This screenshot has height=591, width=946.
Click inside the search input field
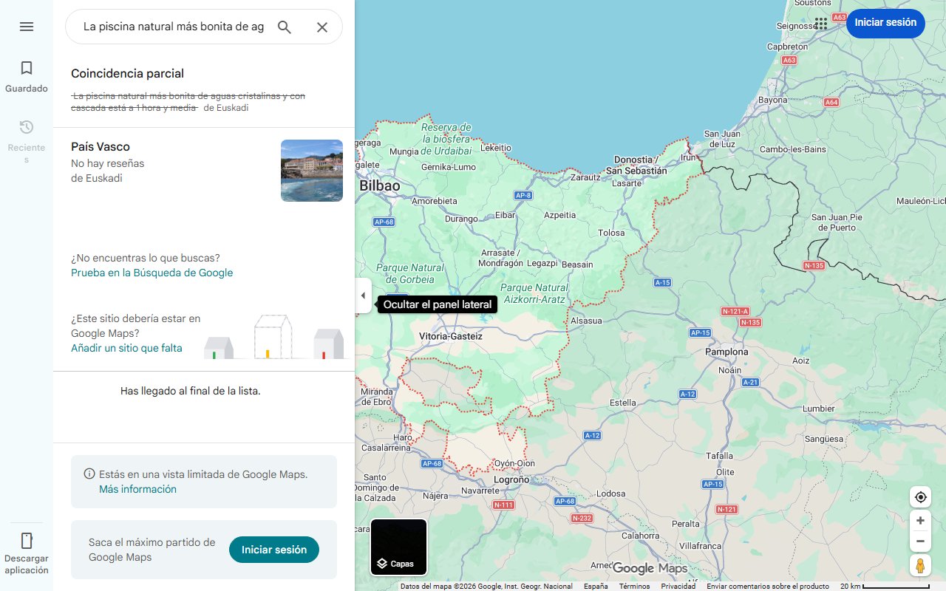[x=170, y=27]
